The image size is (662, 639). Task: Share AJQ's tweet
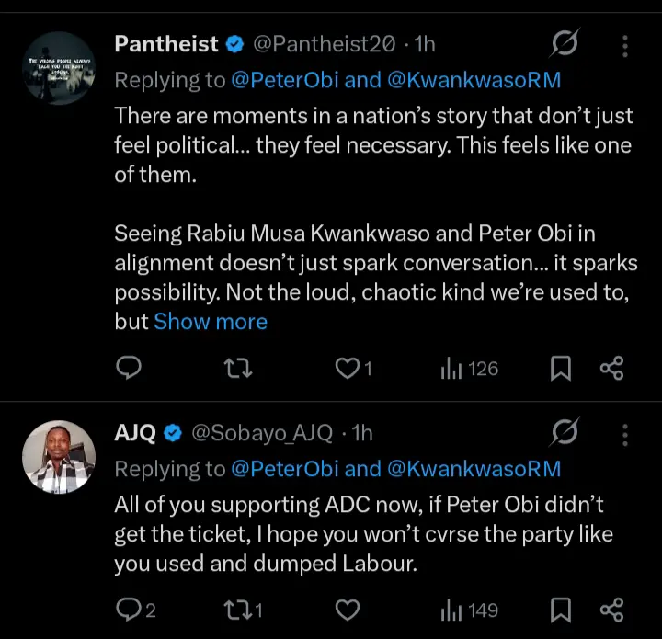(611, 610)
